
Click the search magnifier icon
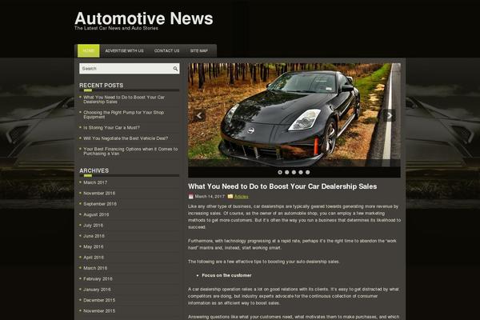point(175,69)
